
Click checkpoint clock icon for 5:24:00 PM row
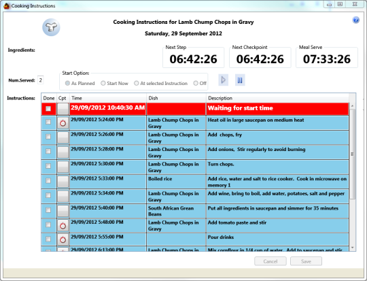pos(63,123)
